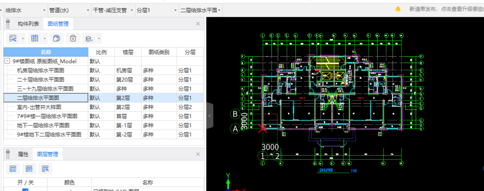Open arrow beside the drawing recognition icon

pos(23,38)
